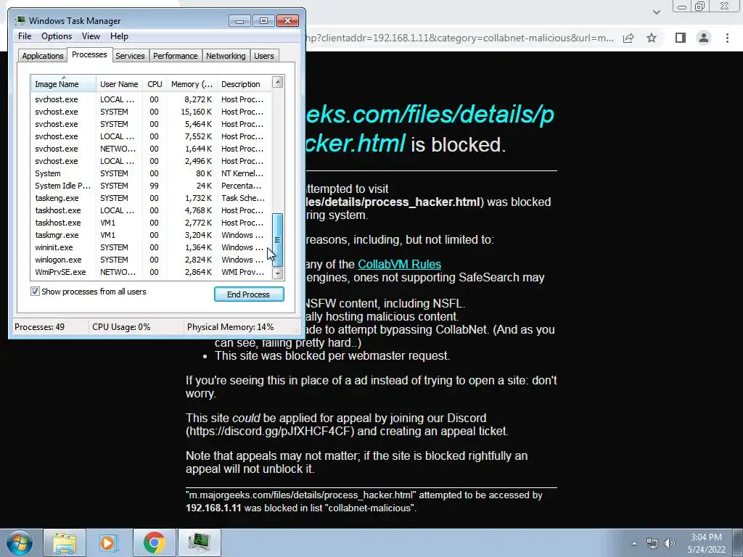
Task: Open the network tray icon
Action: tap(652, 543)
